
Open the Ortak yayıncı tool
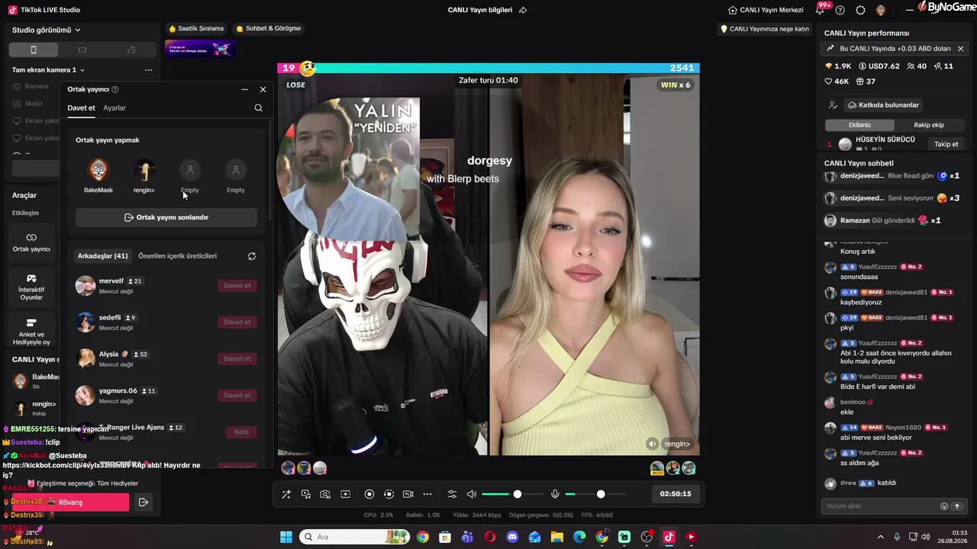coord(31,242)
